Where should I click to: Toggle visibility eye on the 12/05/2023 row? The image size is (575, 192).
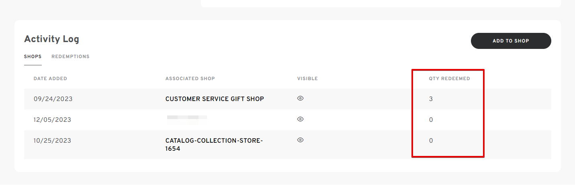point(300,119)
